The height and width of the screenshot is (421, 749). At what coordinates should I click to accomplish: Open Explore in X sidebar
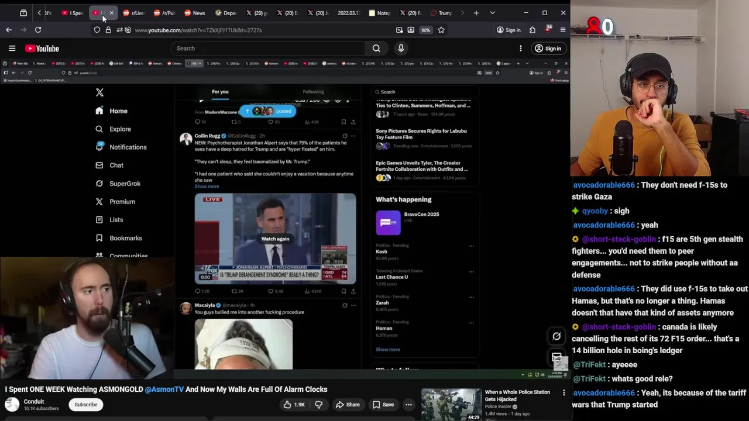click(113, 129)
